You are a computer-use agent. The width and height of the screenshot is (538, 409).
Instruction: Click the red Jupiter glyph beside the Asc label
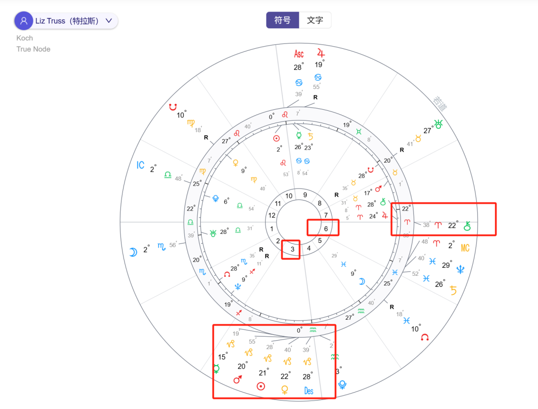(320, 52)
